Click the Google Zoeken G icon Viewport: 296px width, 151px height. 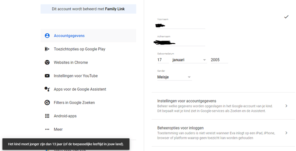pos(47,103)
